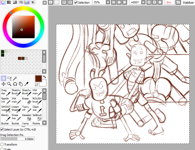Image resolution: width=195 pixels, height=150 pixels.
Task: Click the zoom out minus button
Action: 114,2
